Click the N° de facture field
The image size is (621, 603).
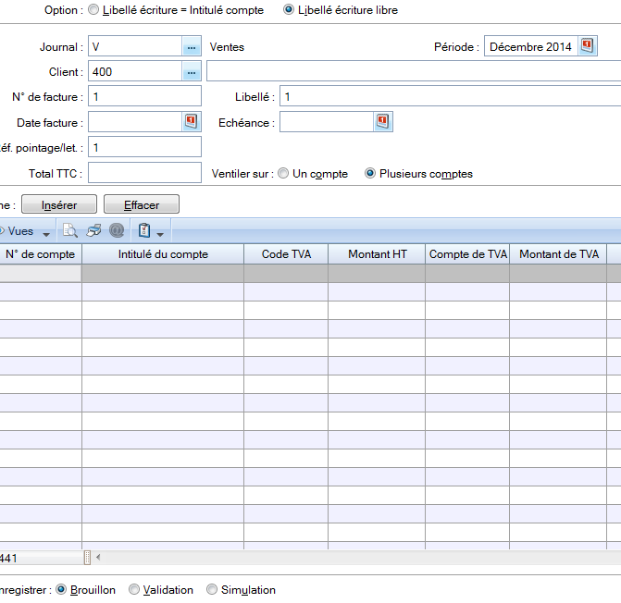[144, 96]
